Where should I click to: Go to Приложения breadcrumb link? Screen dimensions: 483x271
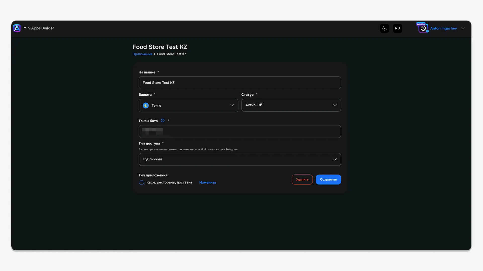tap(142, 54)
